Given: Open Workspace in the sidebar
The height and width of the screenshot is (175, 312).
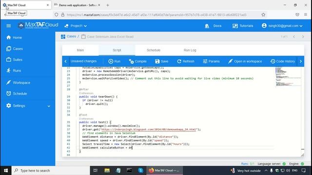Looking at the screenshot, I should [x=18, y=83].
